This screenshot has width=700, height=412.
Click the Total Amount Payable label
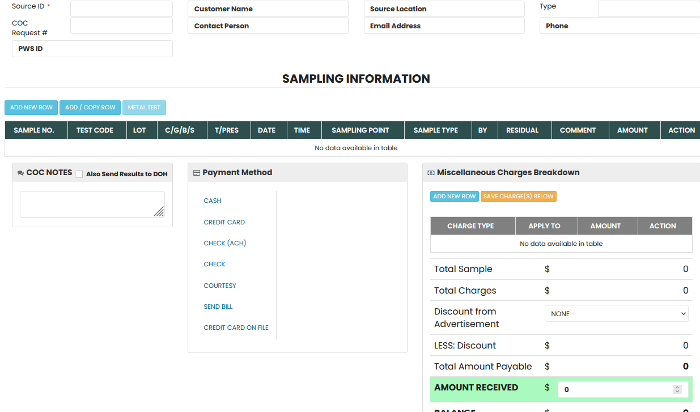(x=483, y=367)
